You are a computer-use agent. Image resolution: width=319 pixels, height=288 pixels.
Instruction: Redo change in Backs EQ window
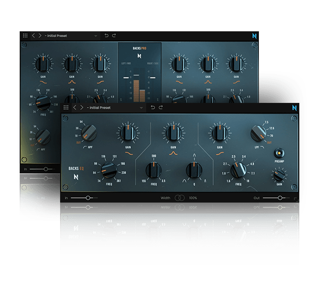(161, 107)
